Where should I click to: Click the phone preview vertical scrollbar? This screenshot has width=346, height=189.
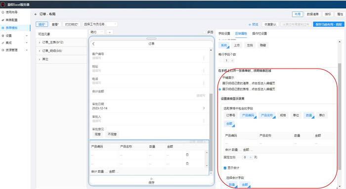(x=211, y=133)
